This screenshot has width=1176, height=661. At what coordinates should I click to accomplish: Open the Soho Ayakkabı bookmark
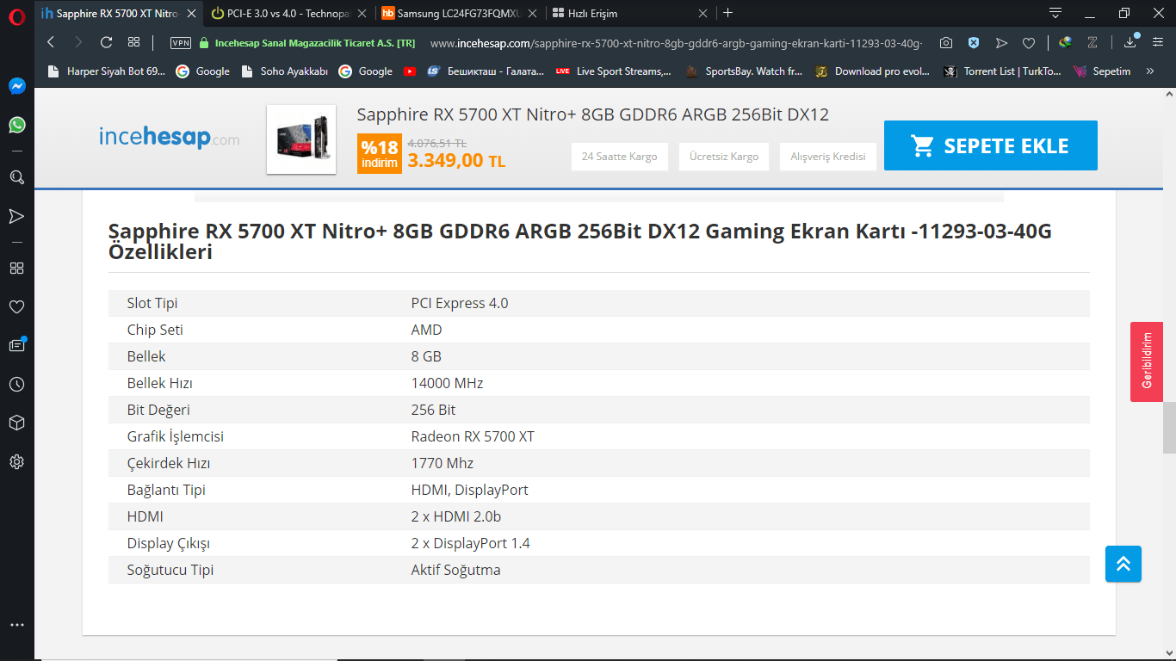(285, 71)
